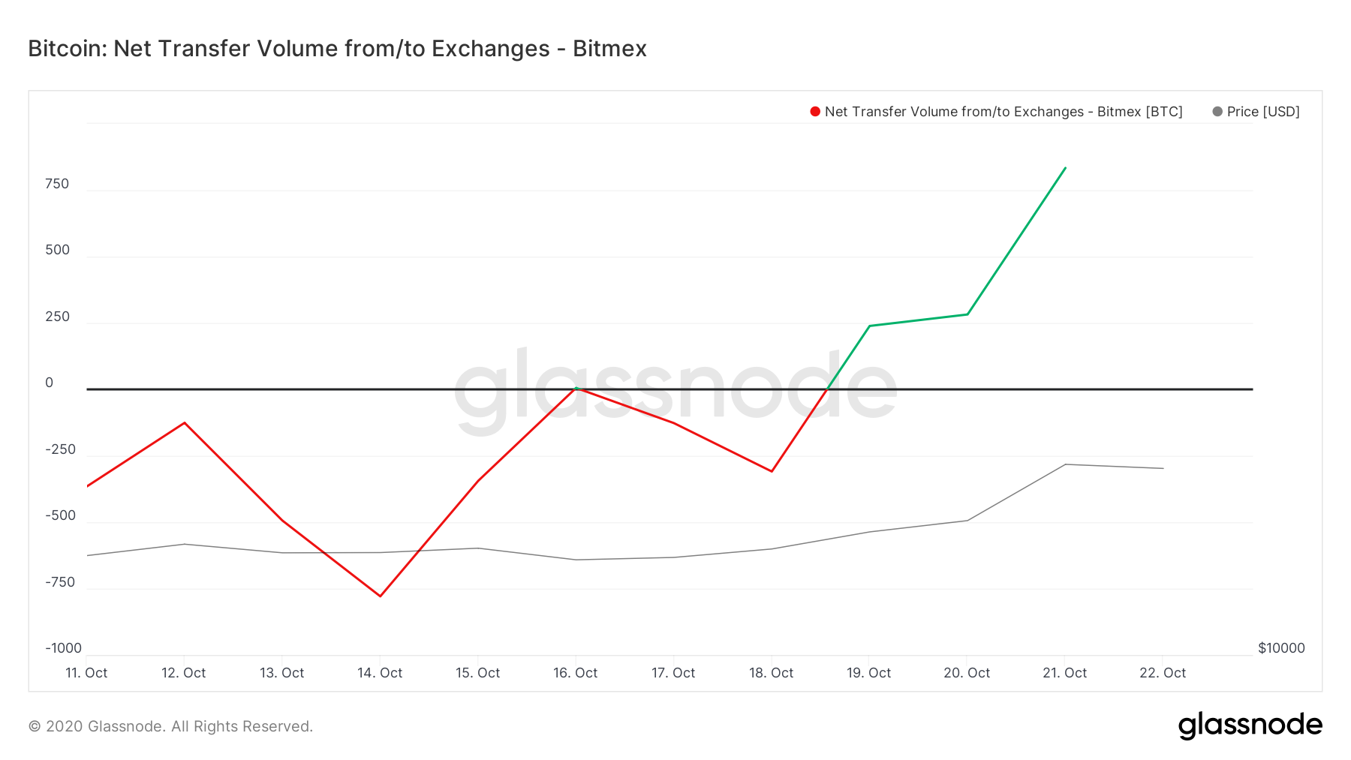
Task: Click the 11. Oct x-axis label
Action: [86, 673]
